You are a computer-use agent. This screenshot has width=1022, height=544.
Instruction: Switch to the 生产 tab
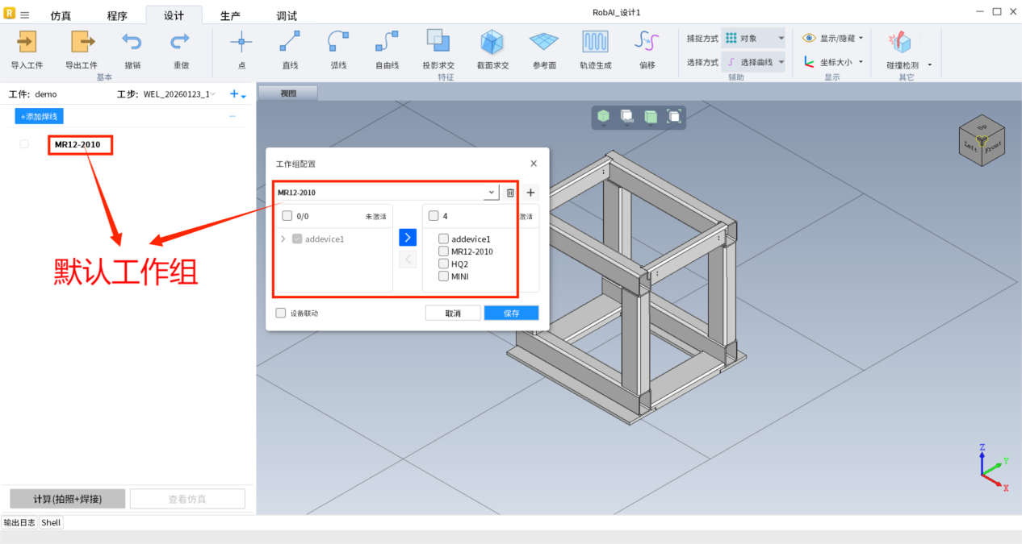point(230,15)
